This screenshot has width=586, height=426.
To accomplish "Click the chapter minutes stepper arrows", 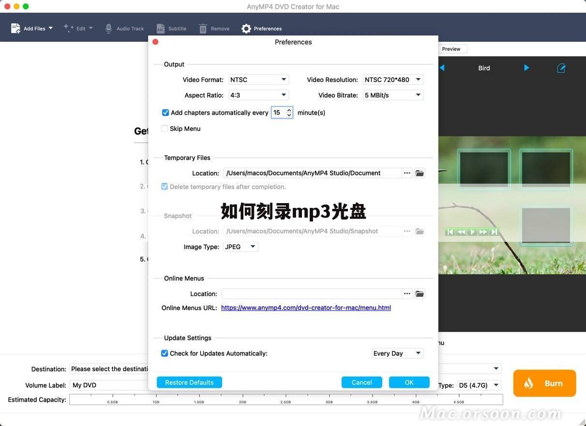I will click(289, 112).
